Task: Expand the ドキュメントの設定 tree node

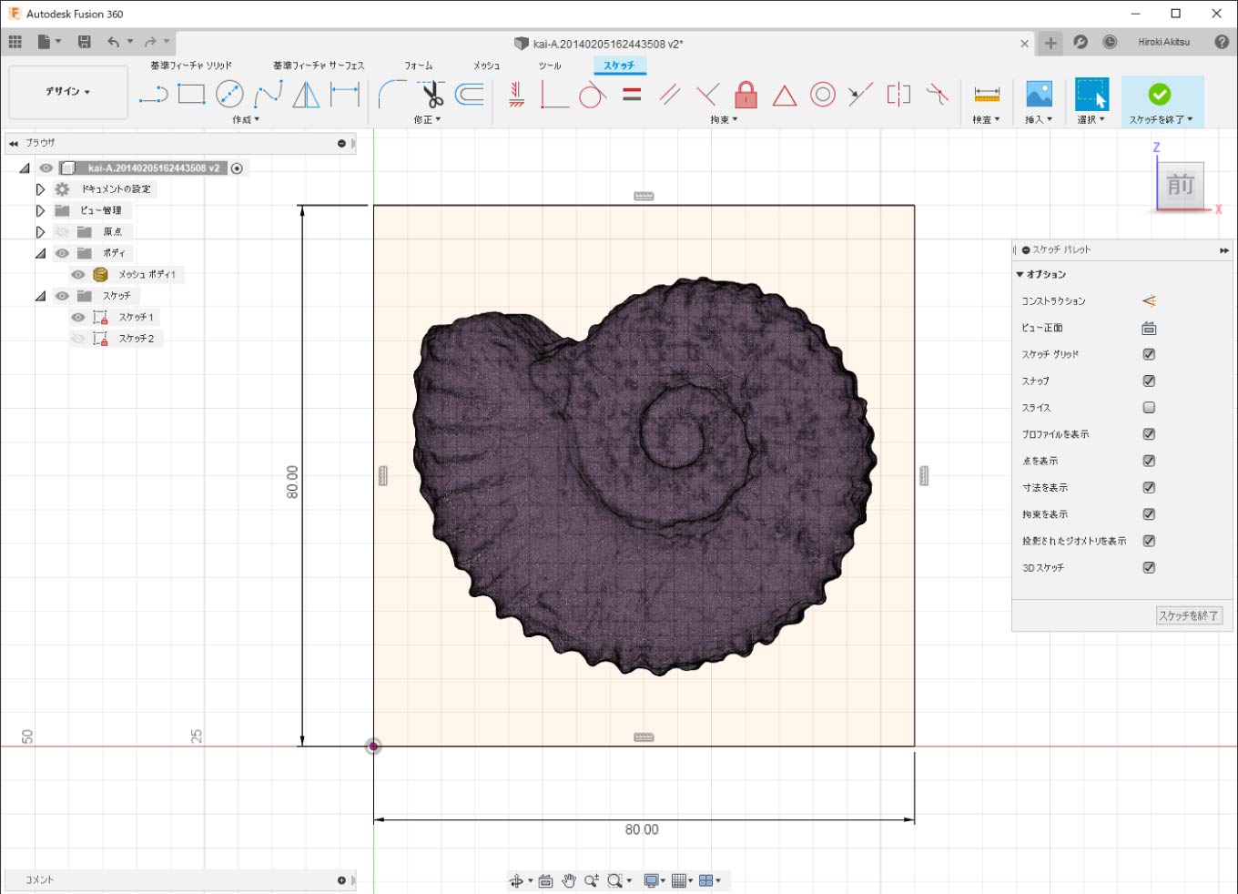Action: [x=40, y=189]
